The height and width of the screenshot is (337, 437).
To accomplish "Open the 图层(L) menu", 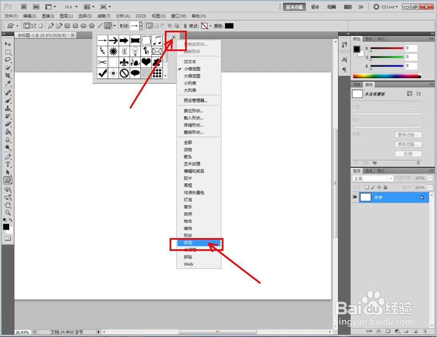I will tap(66, 16).
